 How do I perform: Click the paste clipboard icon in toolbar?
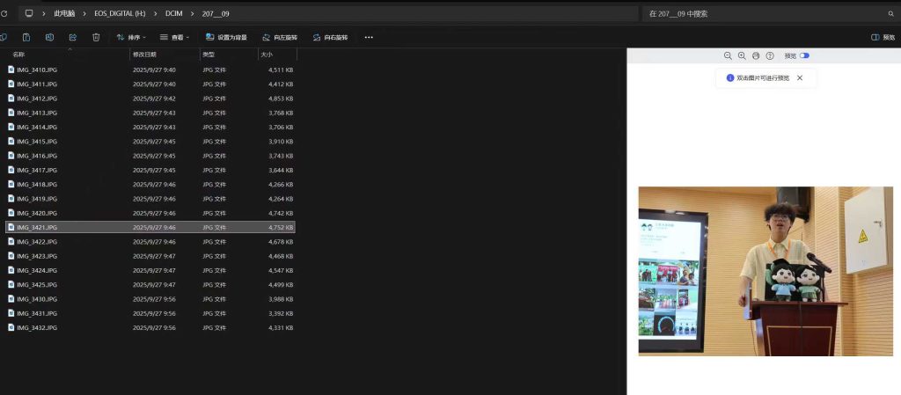click(x=26, y=37)
